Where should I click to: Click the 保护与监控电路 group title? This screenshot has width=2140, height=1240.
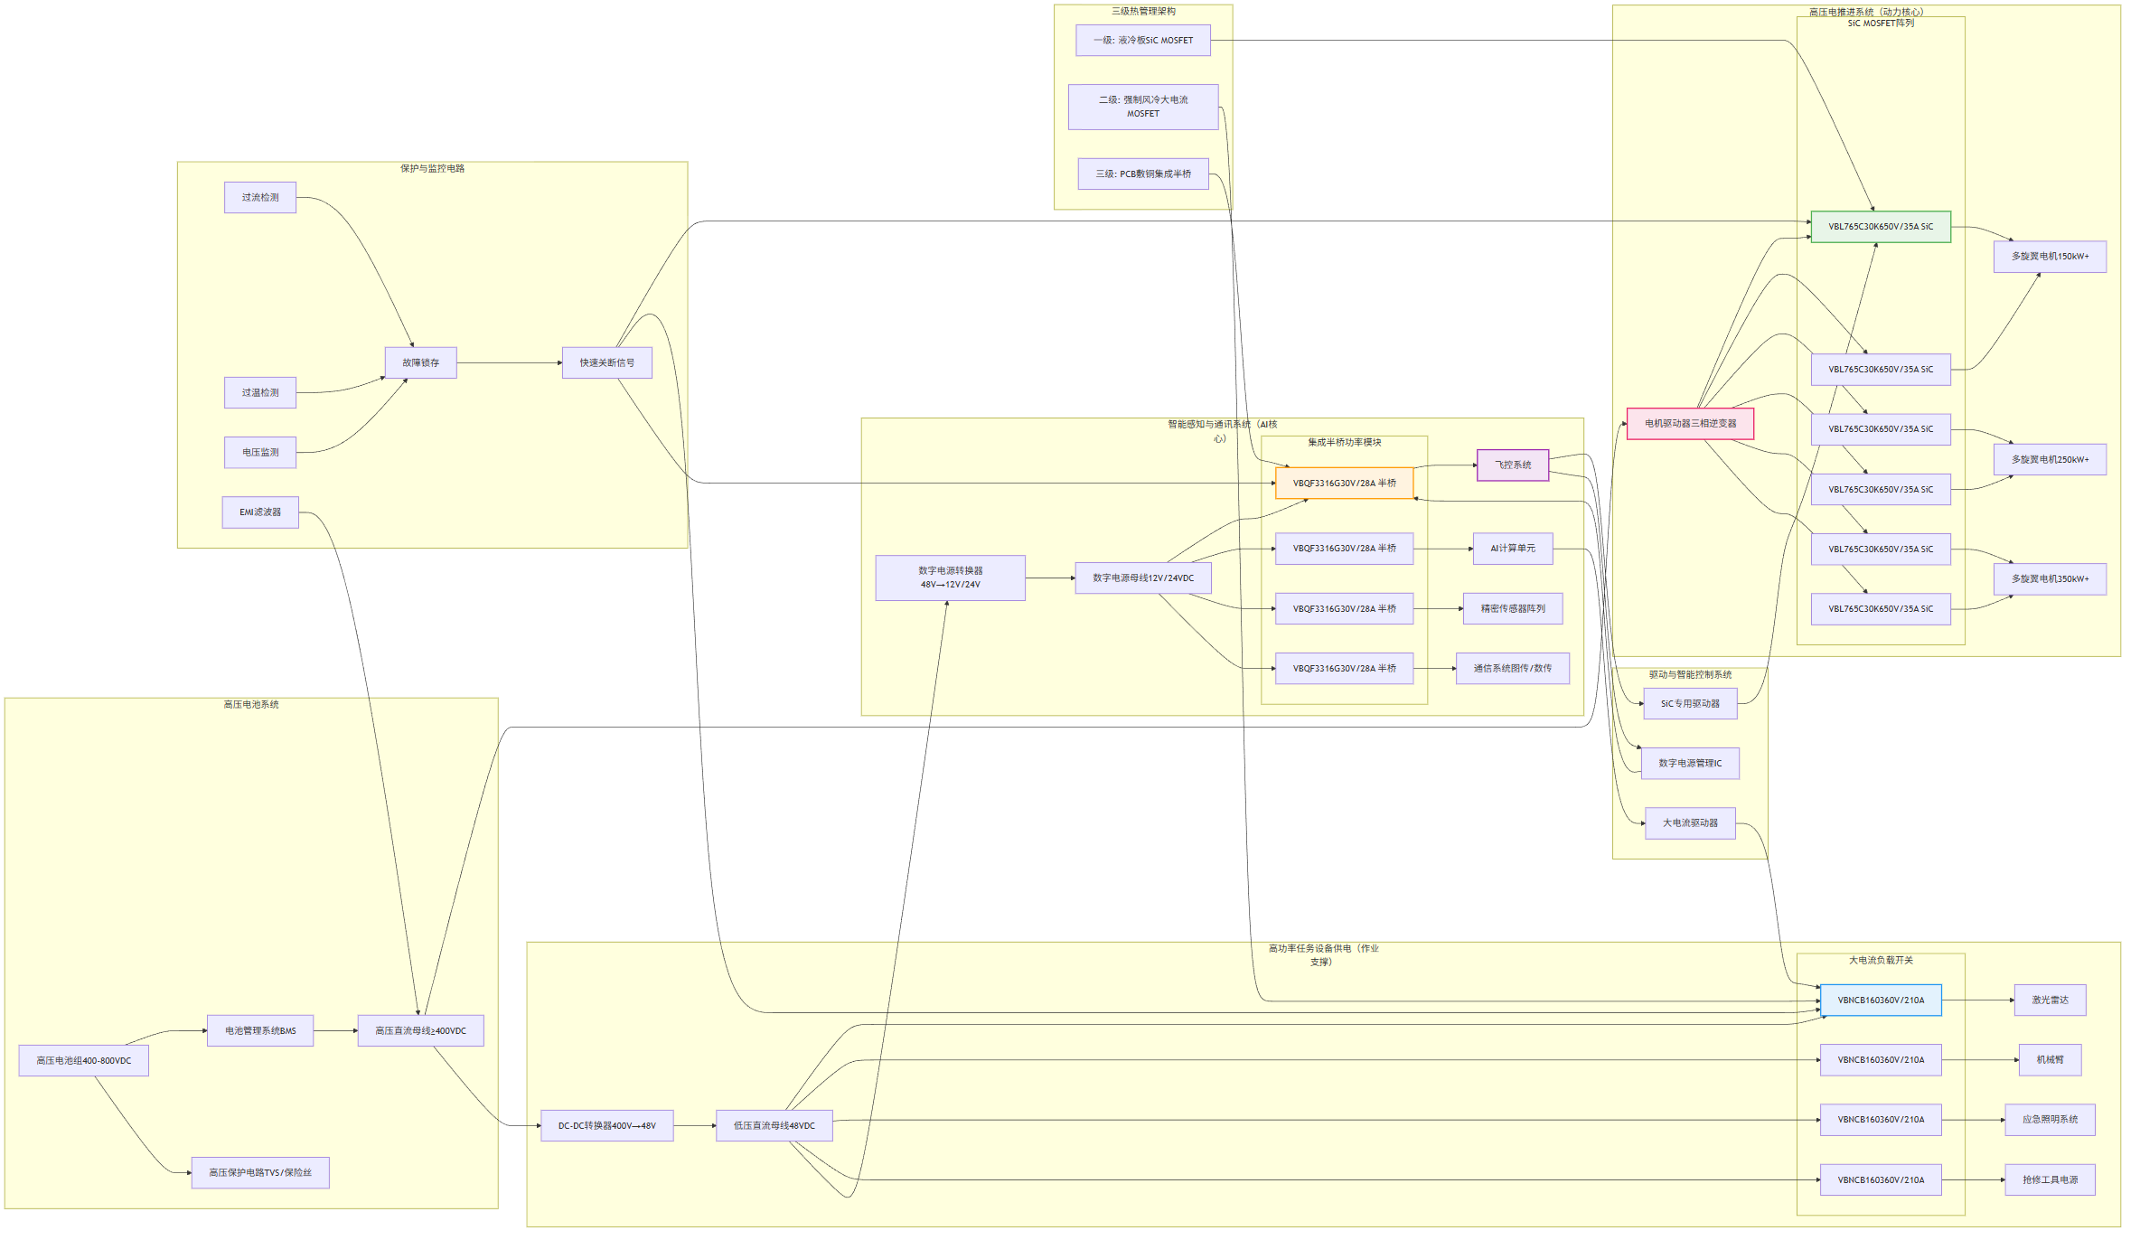tap(432, 169)
